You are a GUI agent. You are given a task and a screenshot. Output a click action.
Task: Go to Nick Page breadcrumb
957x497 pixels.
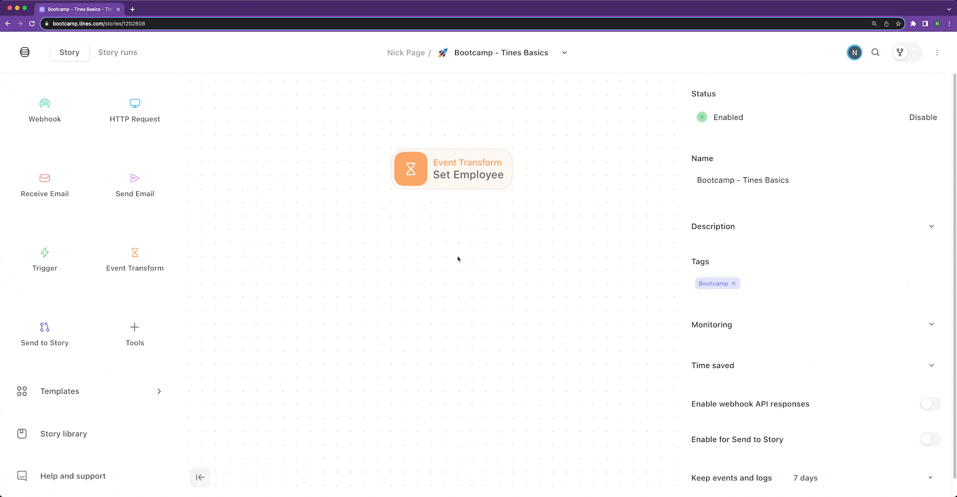point(406,53)
